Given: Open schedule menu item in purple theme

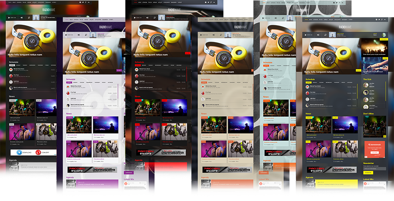Looking at the screenshot, I should pyautogui.click(x=76, y=20).
